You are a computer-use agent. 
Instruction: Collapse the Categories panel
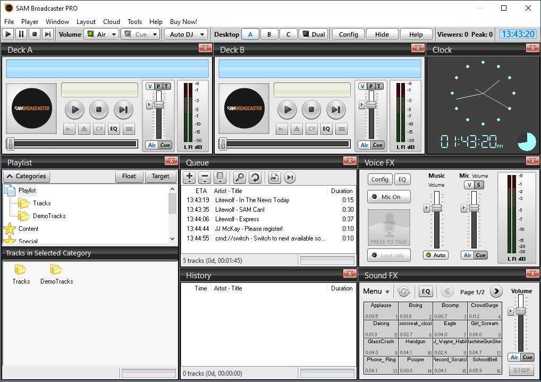[27, 176]
